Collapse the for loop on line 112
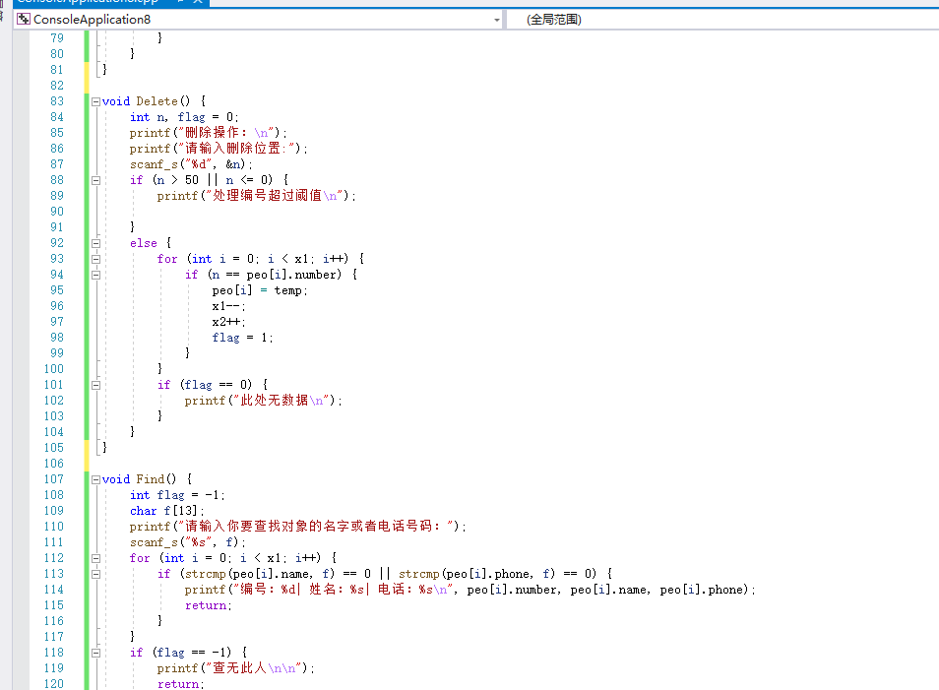 [x=95, y=558]
